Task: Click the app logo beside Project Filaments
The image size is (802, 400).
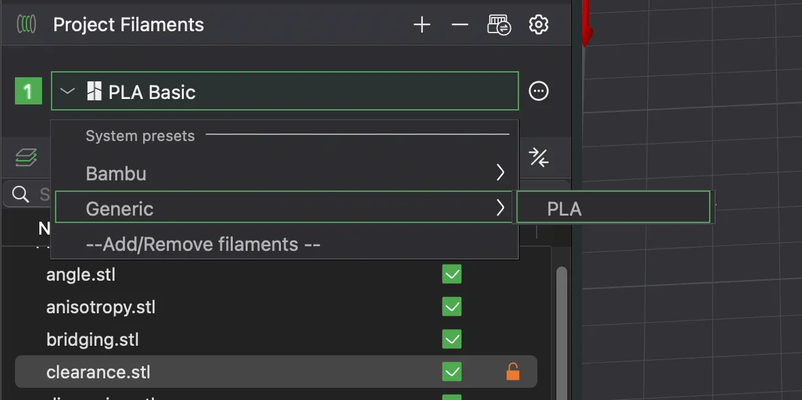Action: [26, 24]
